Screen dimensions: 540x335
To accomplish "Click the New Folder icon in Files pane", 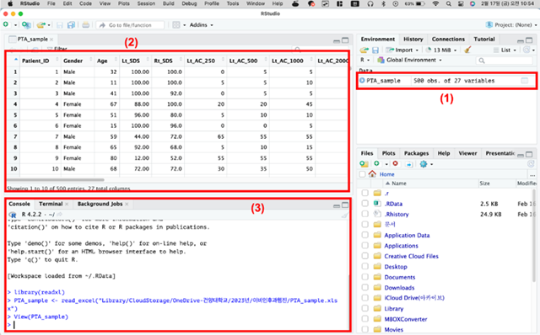I will coord(364,164).
